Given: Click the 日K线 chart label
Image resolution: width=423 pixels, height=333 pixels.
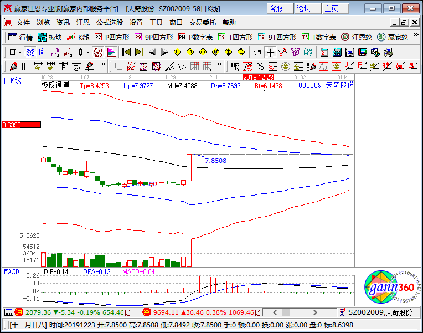Looking at the screenshot, I should tap(12, 80).
